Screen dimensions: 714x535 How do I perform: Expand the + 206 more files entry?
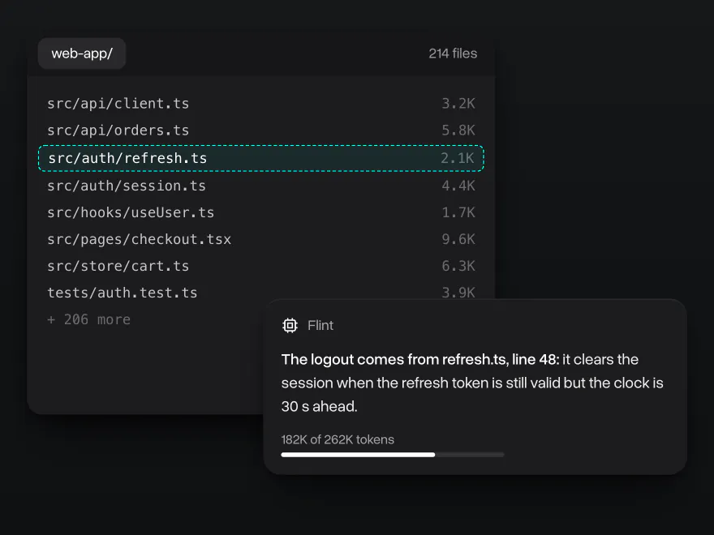pos(88,319)
